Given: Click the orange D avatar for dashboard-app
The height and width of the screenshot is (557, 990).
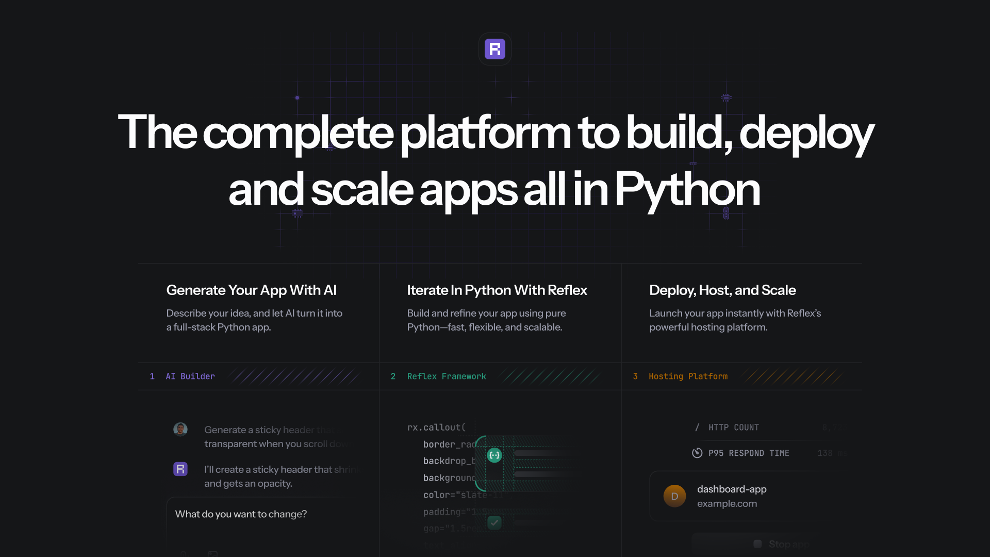Looking at the screenshot, I should pos(674,496).
